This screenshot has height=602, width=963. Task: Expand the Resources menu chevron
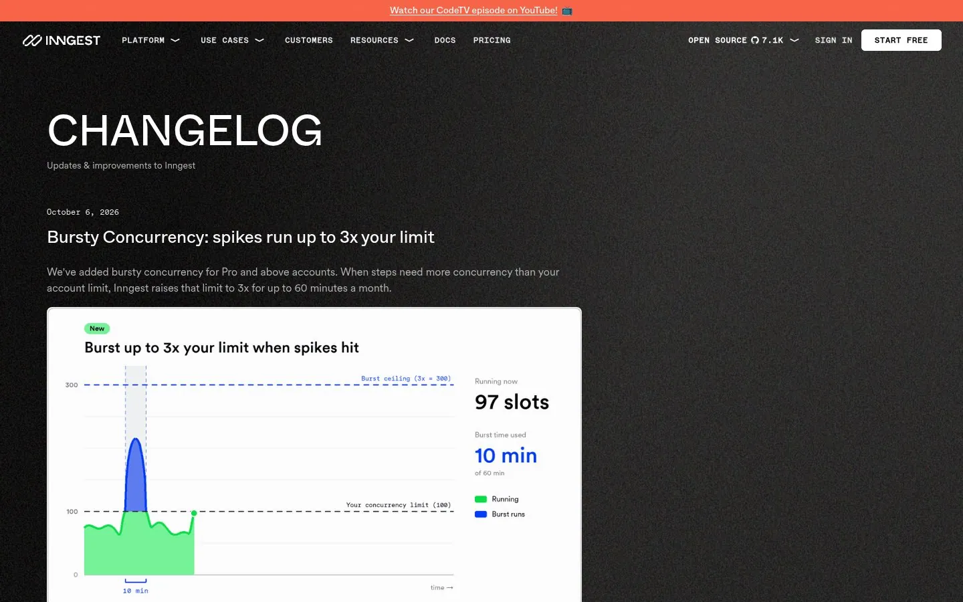[x=409, y=40]
